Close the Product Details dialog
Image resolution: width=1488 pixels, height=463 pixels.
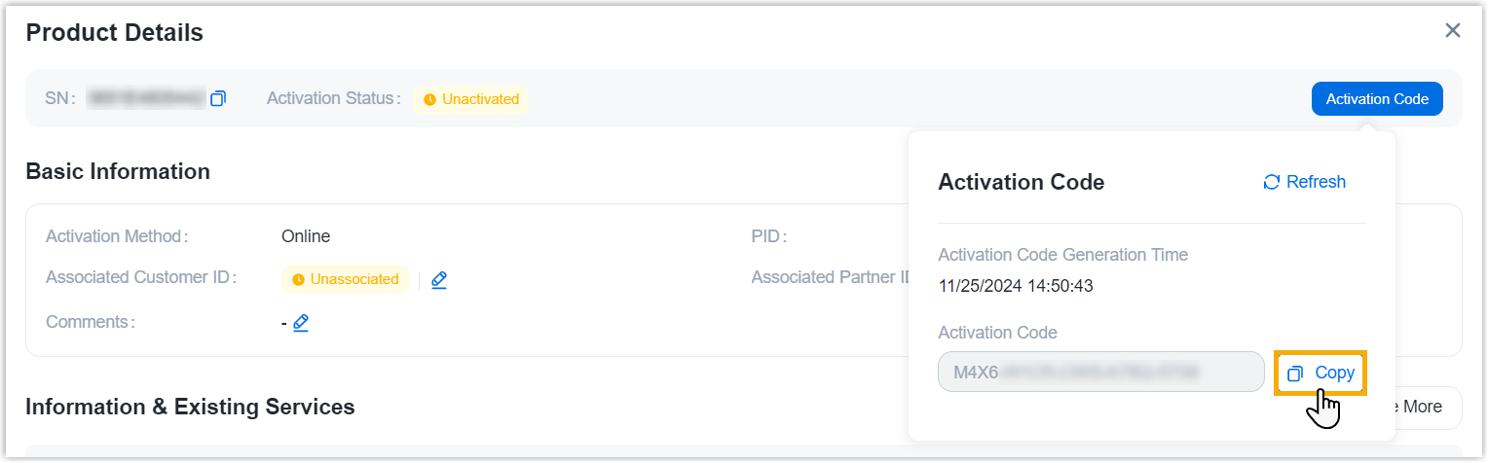[x=1453, y=31]
